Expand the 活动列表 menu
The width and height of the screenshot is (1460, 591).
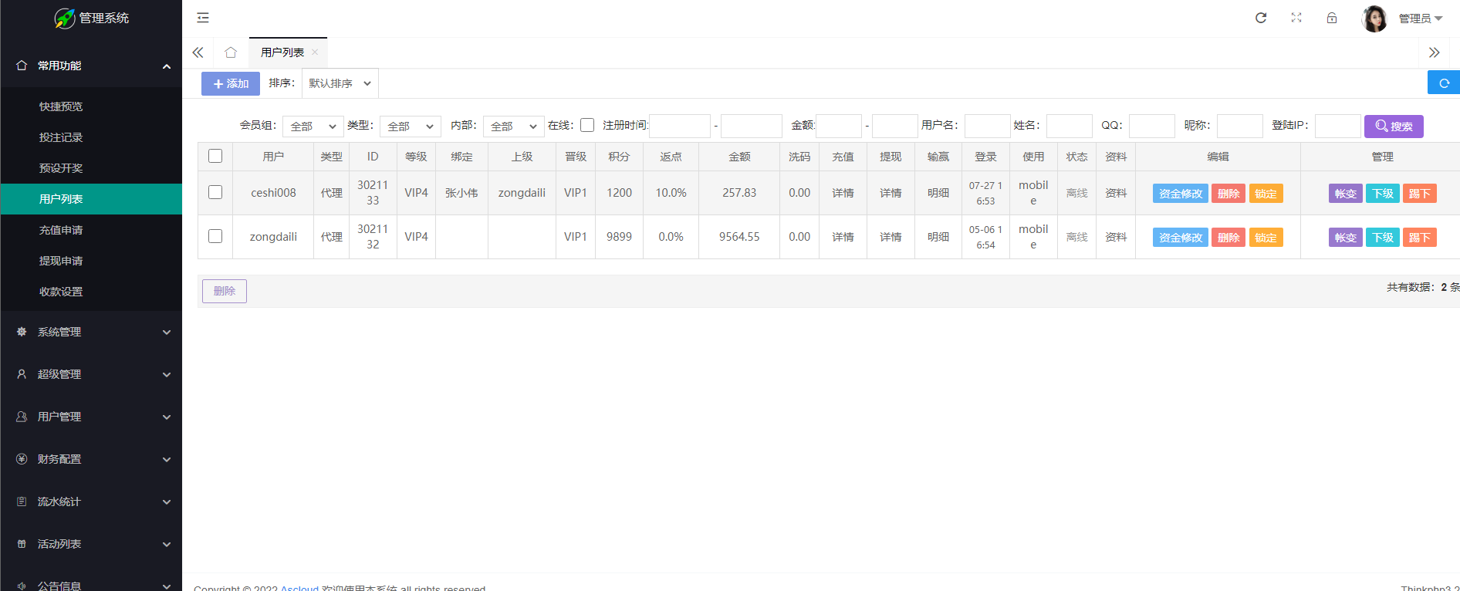point(91,544)
